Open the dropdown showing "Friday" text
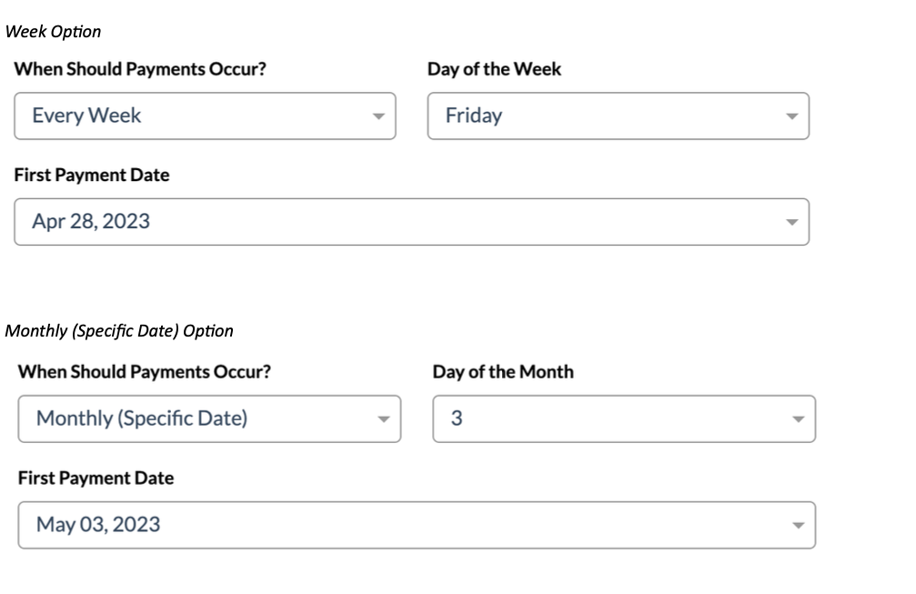916x594 pixels. (x=474, y=116)
